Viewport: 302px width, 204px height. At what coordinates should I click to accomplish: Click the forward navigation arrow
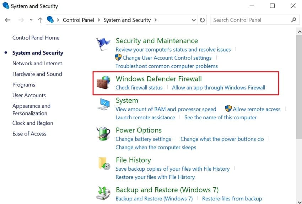pos(21,20)
